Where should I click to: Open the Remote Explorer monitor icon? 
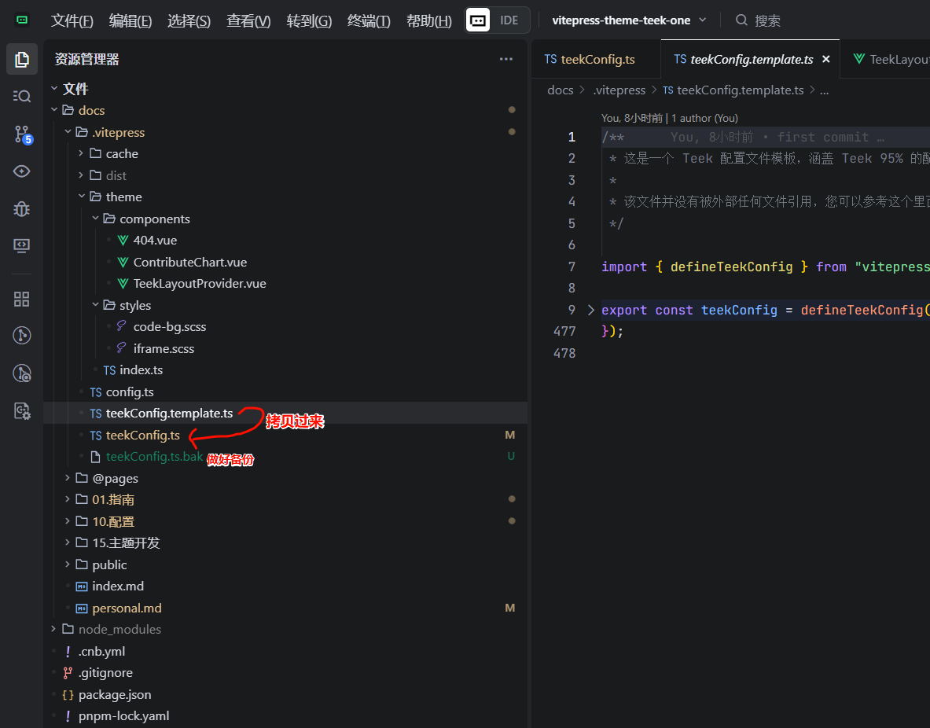tap(22, 245)
